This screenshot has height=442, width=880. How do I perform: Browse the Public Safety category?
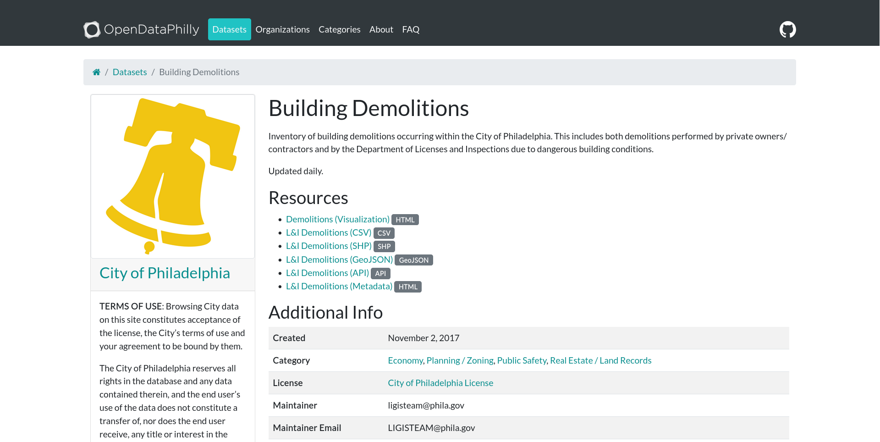click(522, 361)
